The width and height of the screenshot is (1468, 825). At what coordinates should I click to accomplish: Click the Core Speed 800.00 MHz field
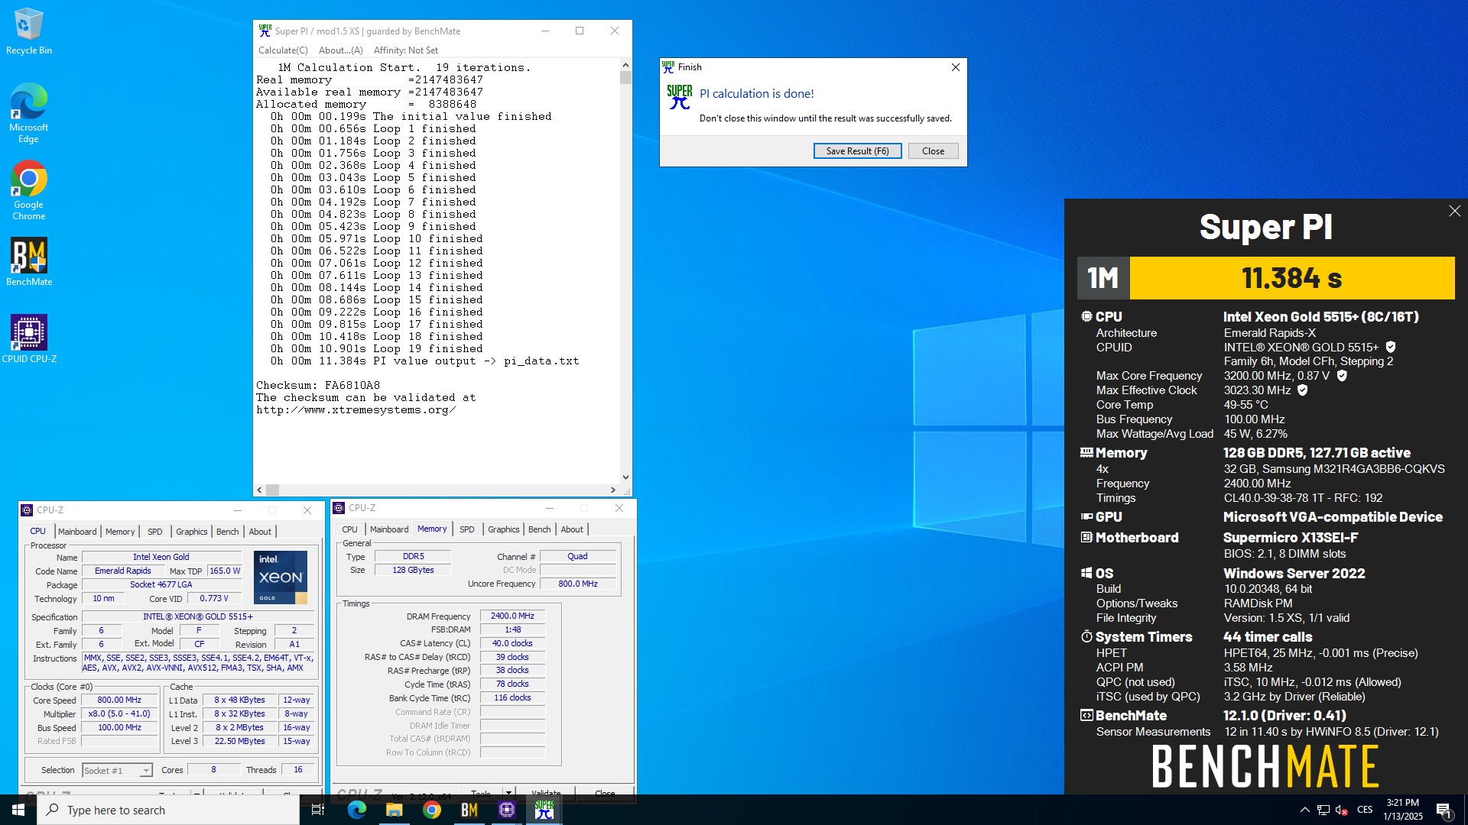[x=119, y=700]
